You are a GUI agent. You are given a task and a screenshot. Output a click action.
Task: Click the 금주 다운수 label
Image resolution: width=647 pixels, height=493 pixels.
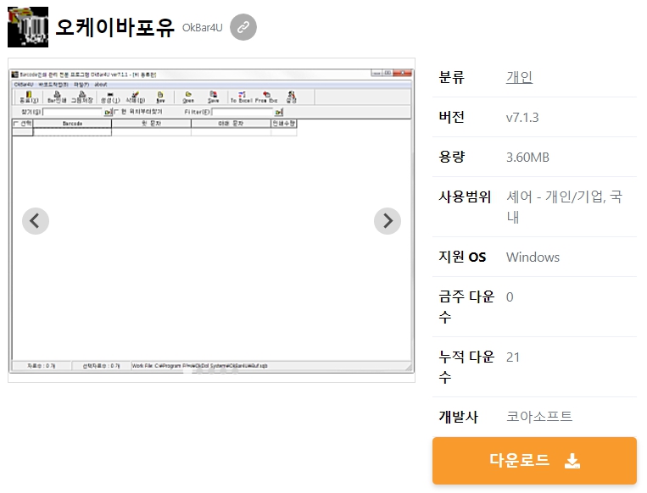tap(466, 307)
